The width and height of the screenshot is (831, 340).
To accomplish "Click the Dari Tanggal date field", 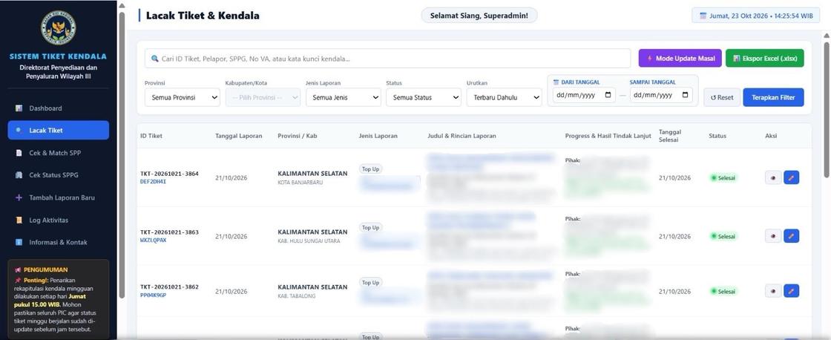I will pos(584,95).
